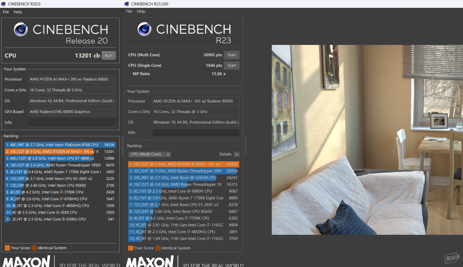
Task: Click the rendered room image preview
Action: [367, 140]
